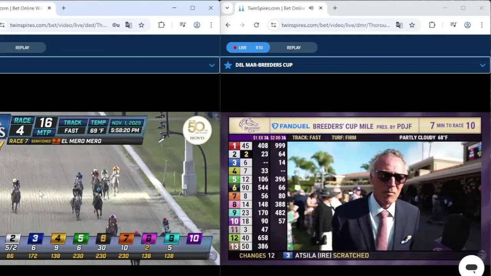Reload the page in right window
This screenshot has height=276, width=491.
click(x=256, y=25)
